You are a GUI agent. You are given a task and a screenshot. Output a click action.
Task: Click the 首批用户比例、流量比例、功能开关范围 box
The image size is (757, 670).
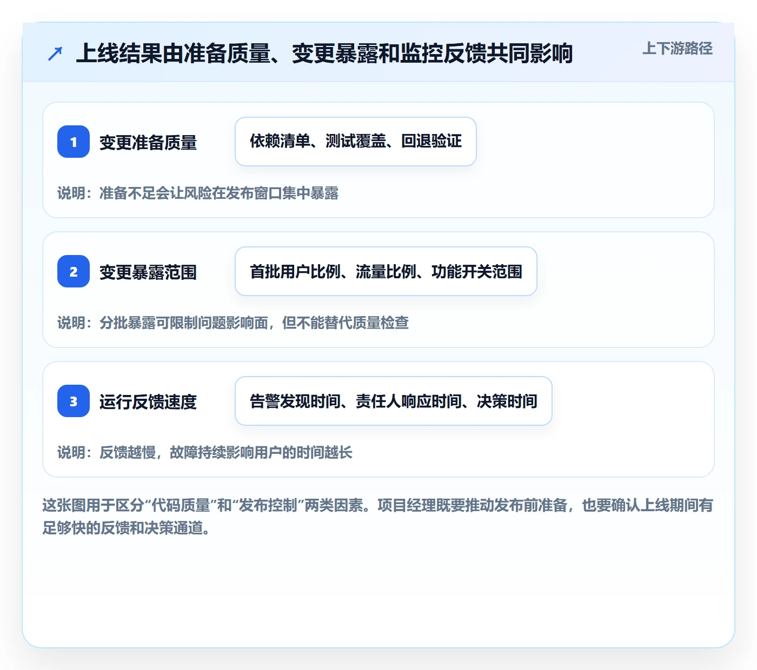pos(386,271)
